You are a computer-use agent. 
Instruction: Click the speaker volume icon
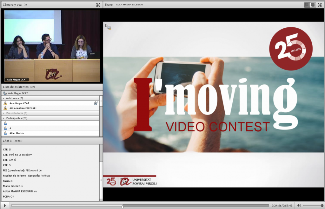tap(298, 206)
